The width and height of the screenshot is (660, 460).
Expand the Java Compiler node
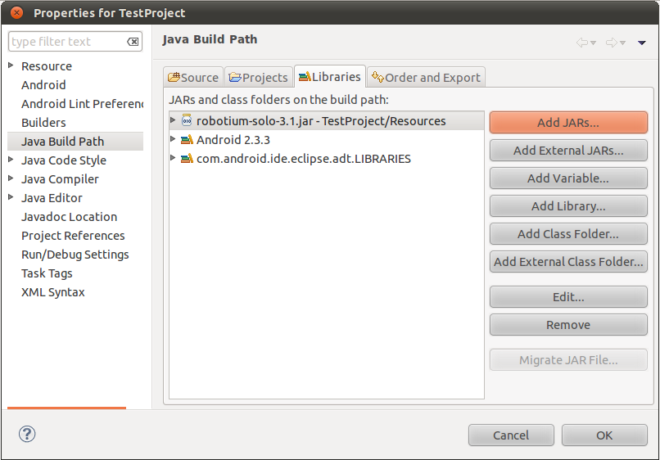[11, 178]
